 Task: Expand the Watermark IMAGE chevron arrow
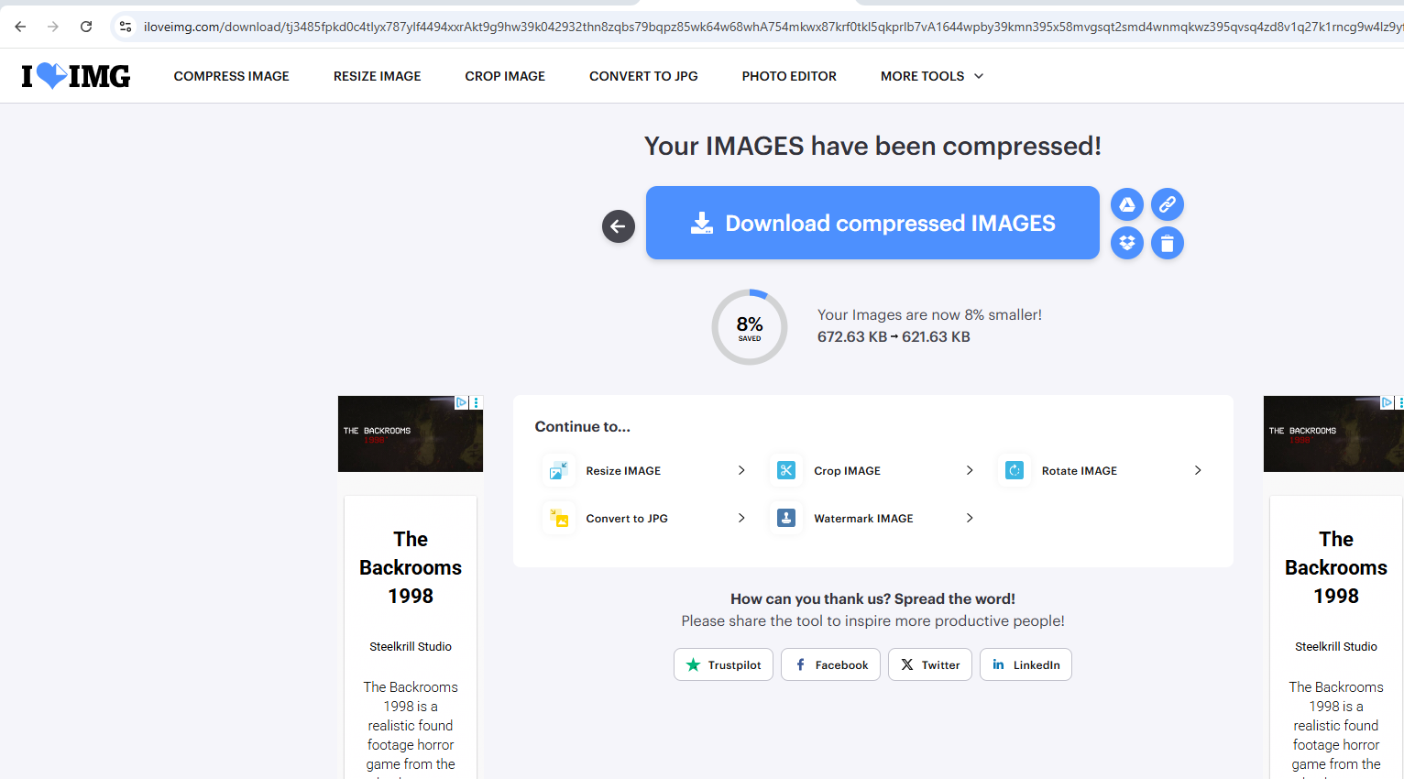[x=970, y=517]
